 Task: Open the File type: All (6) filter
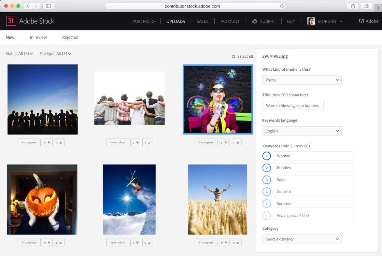coord(55,54)
